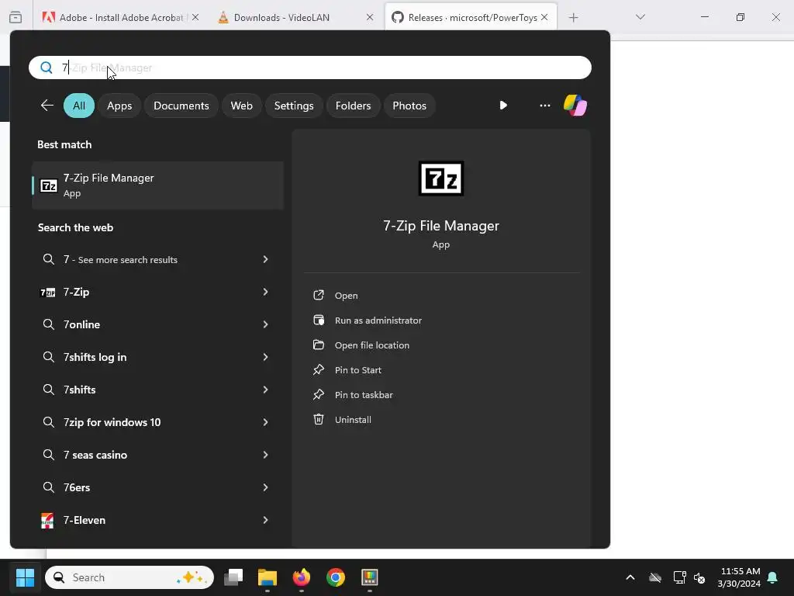Open the Copilot colorful icon
Viewport: 794px width, 596px height.
(x=575, y=106)
